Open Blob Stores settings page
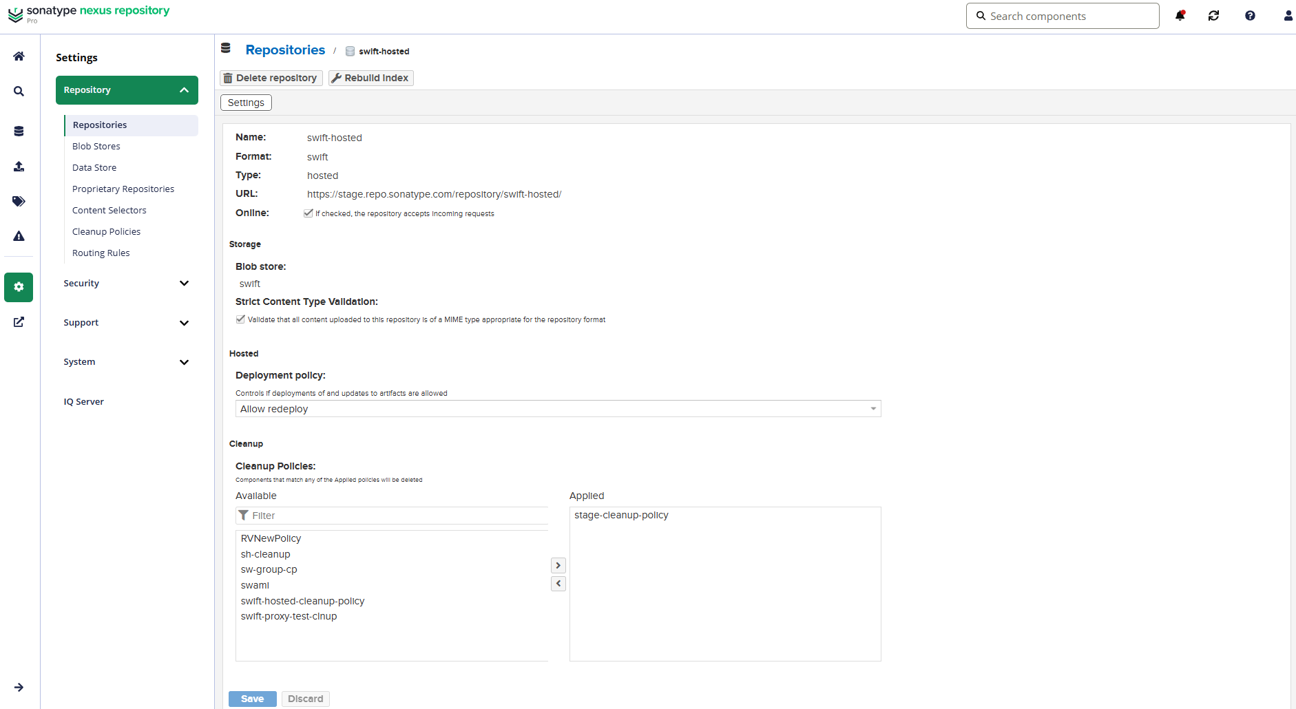 click(96, 147)
